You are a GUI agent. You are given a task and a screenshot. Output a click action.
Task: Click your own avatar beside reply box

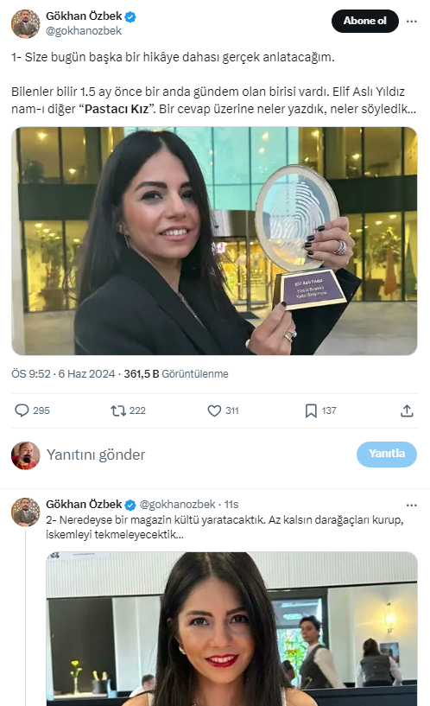[x=25, y=455]
